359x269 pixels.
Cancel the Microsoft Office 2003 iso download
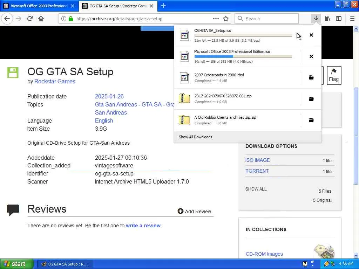pyautogui.click(x=311, y=56)
